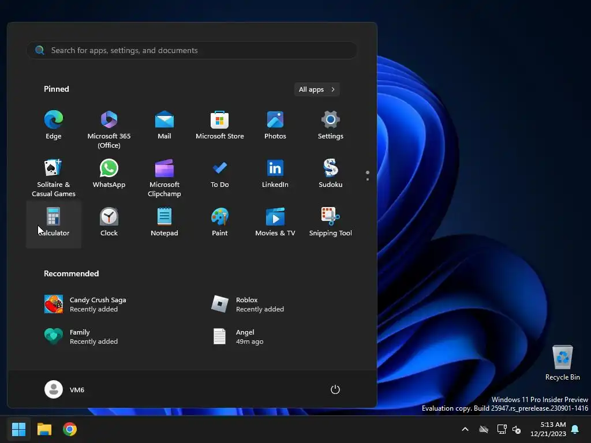Screen dimensions: 591x443
Task: Open Microsoft Store
Action: (x=220, y=126)
